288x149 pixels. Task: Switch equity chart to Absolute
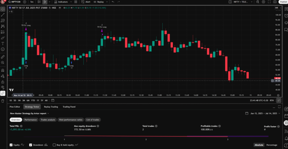[259, 145]
